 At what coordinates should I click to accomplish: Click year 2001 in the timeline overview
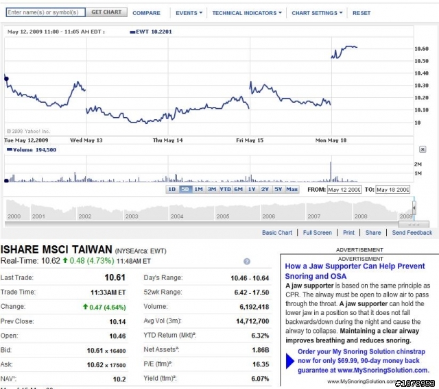click(x=38, y=216)
